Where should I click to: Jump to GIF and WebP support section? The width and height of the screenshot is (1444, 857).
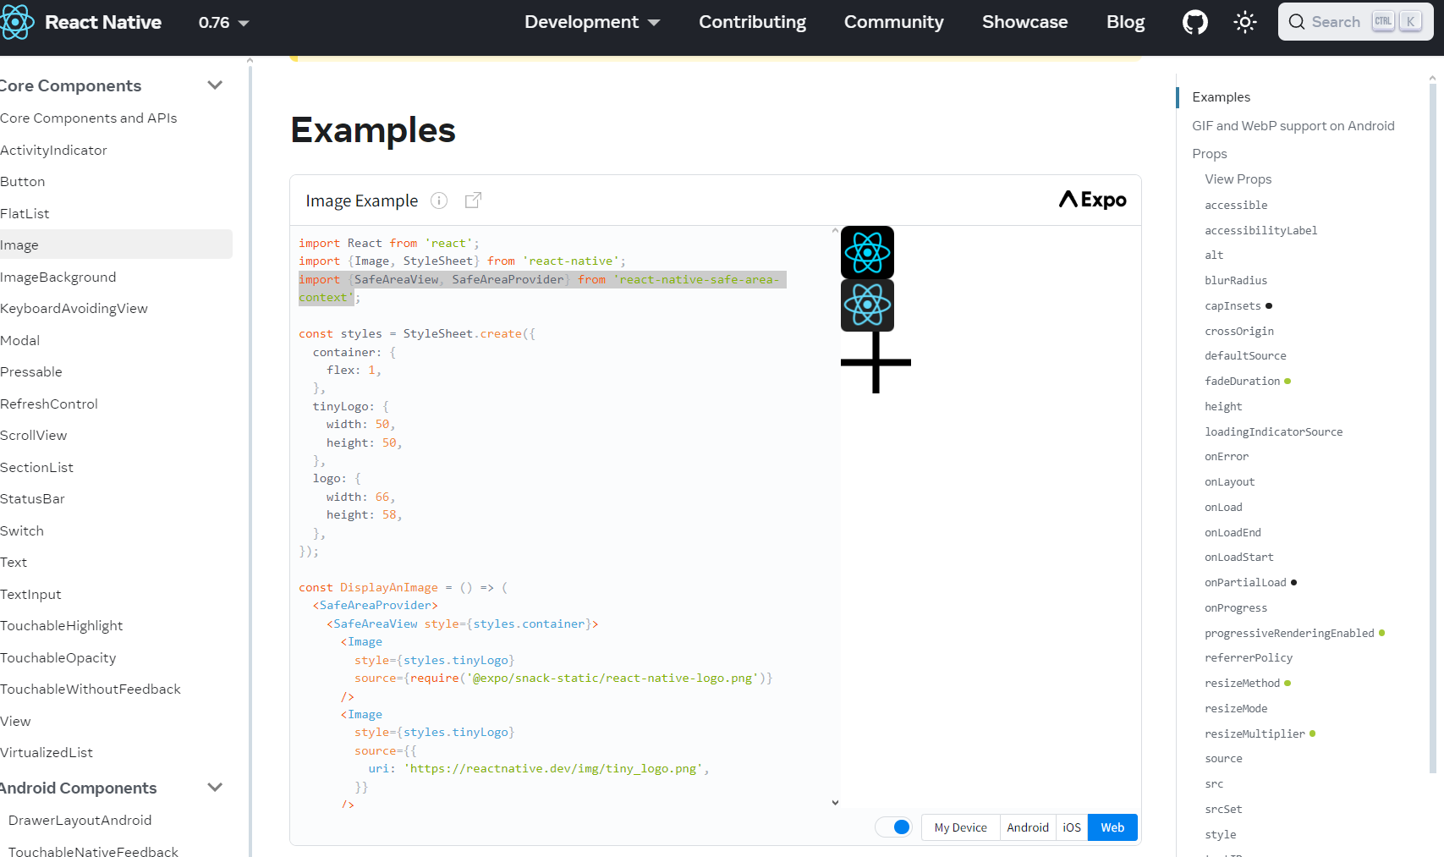tap(1293, 126)
